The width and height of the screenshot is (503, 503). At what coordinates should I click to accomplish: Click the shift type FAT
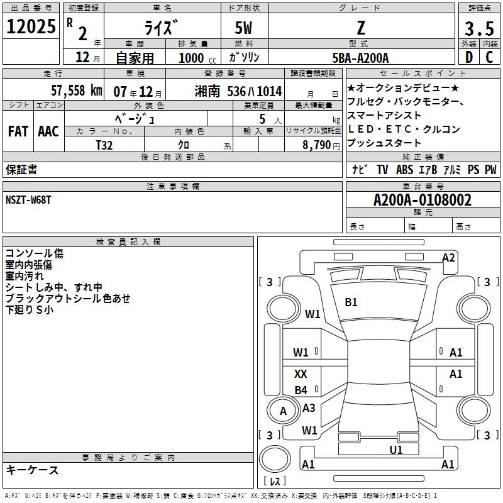pyautogui.click(x=18, y=131)
